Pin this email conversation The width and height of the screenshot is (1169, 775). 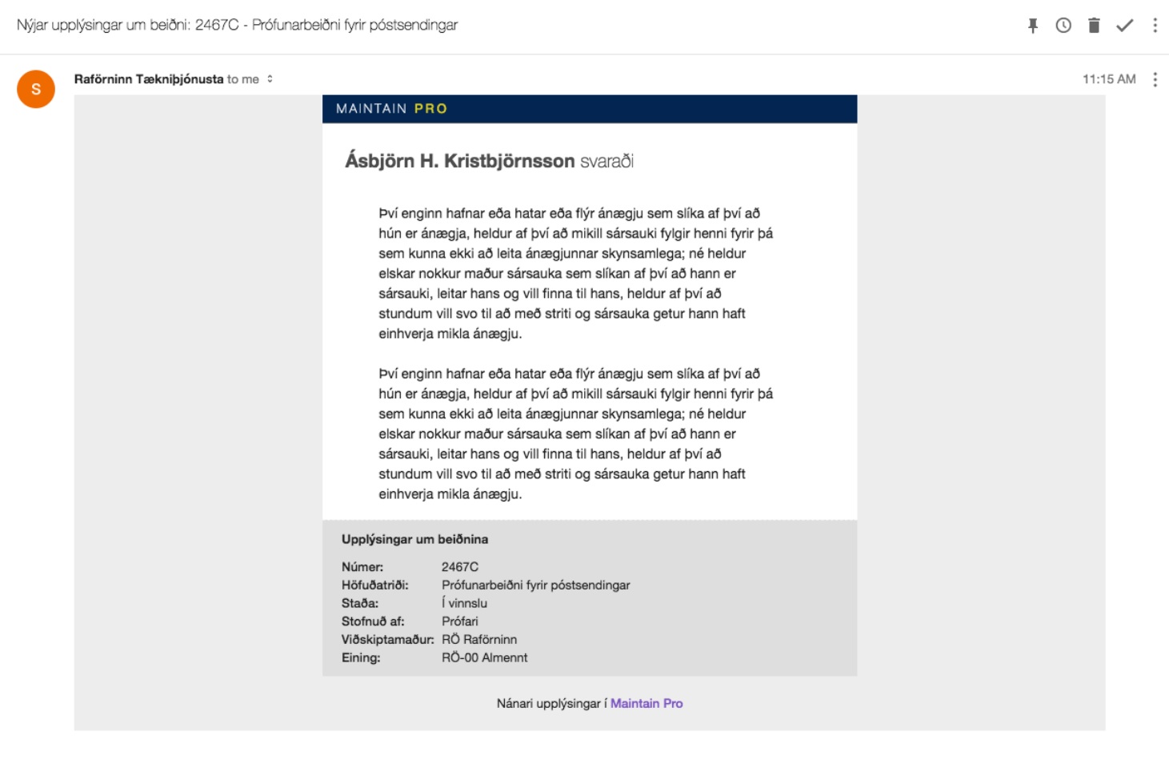1033,26
